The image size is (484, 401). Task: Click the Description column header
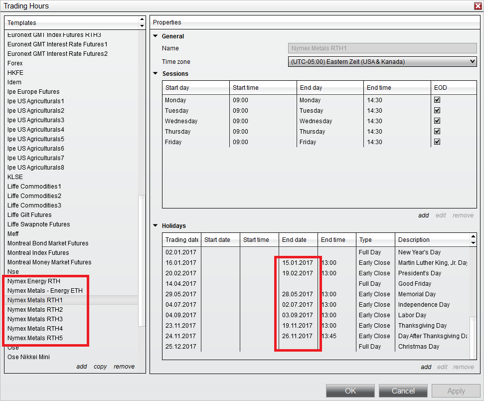pos(432,240)
